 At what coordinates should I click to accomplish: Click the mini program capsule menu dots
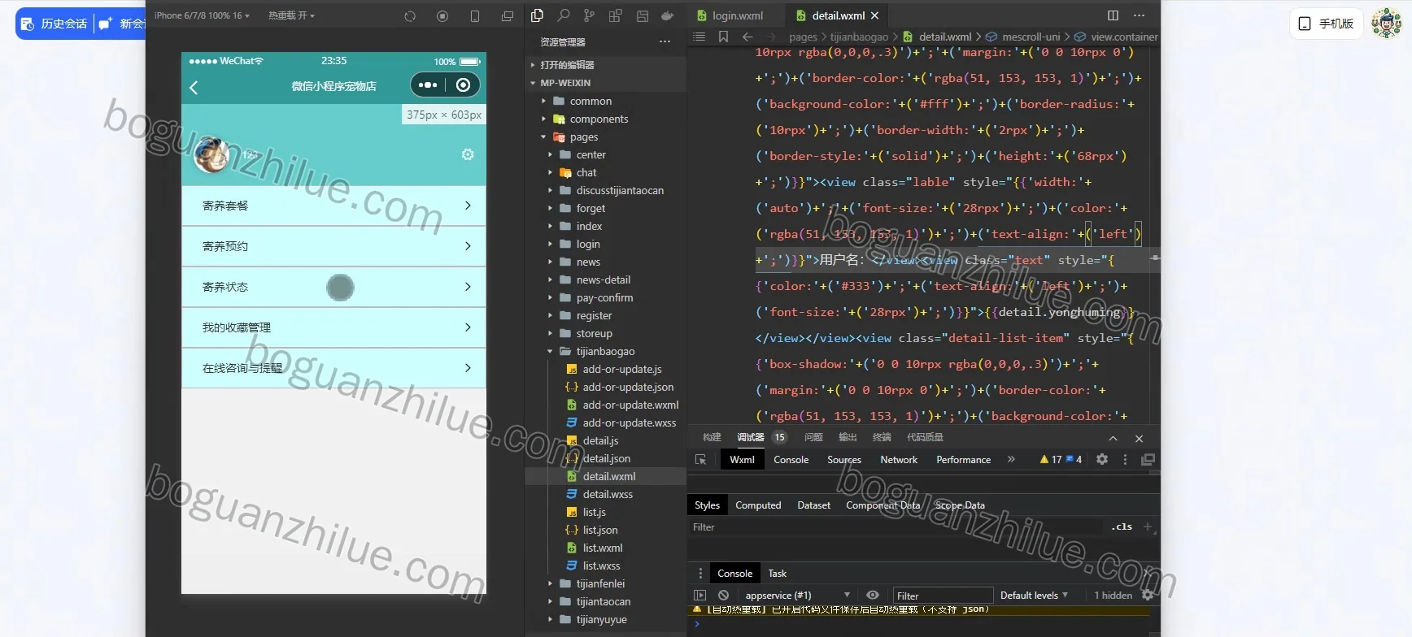[x=428, y=85]
